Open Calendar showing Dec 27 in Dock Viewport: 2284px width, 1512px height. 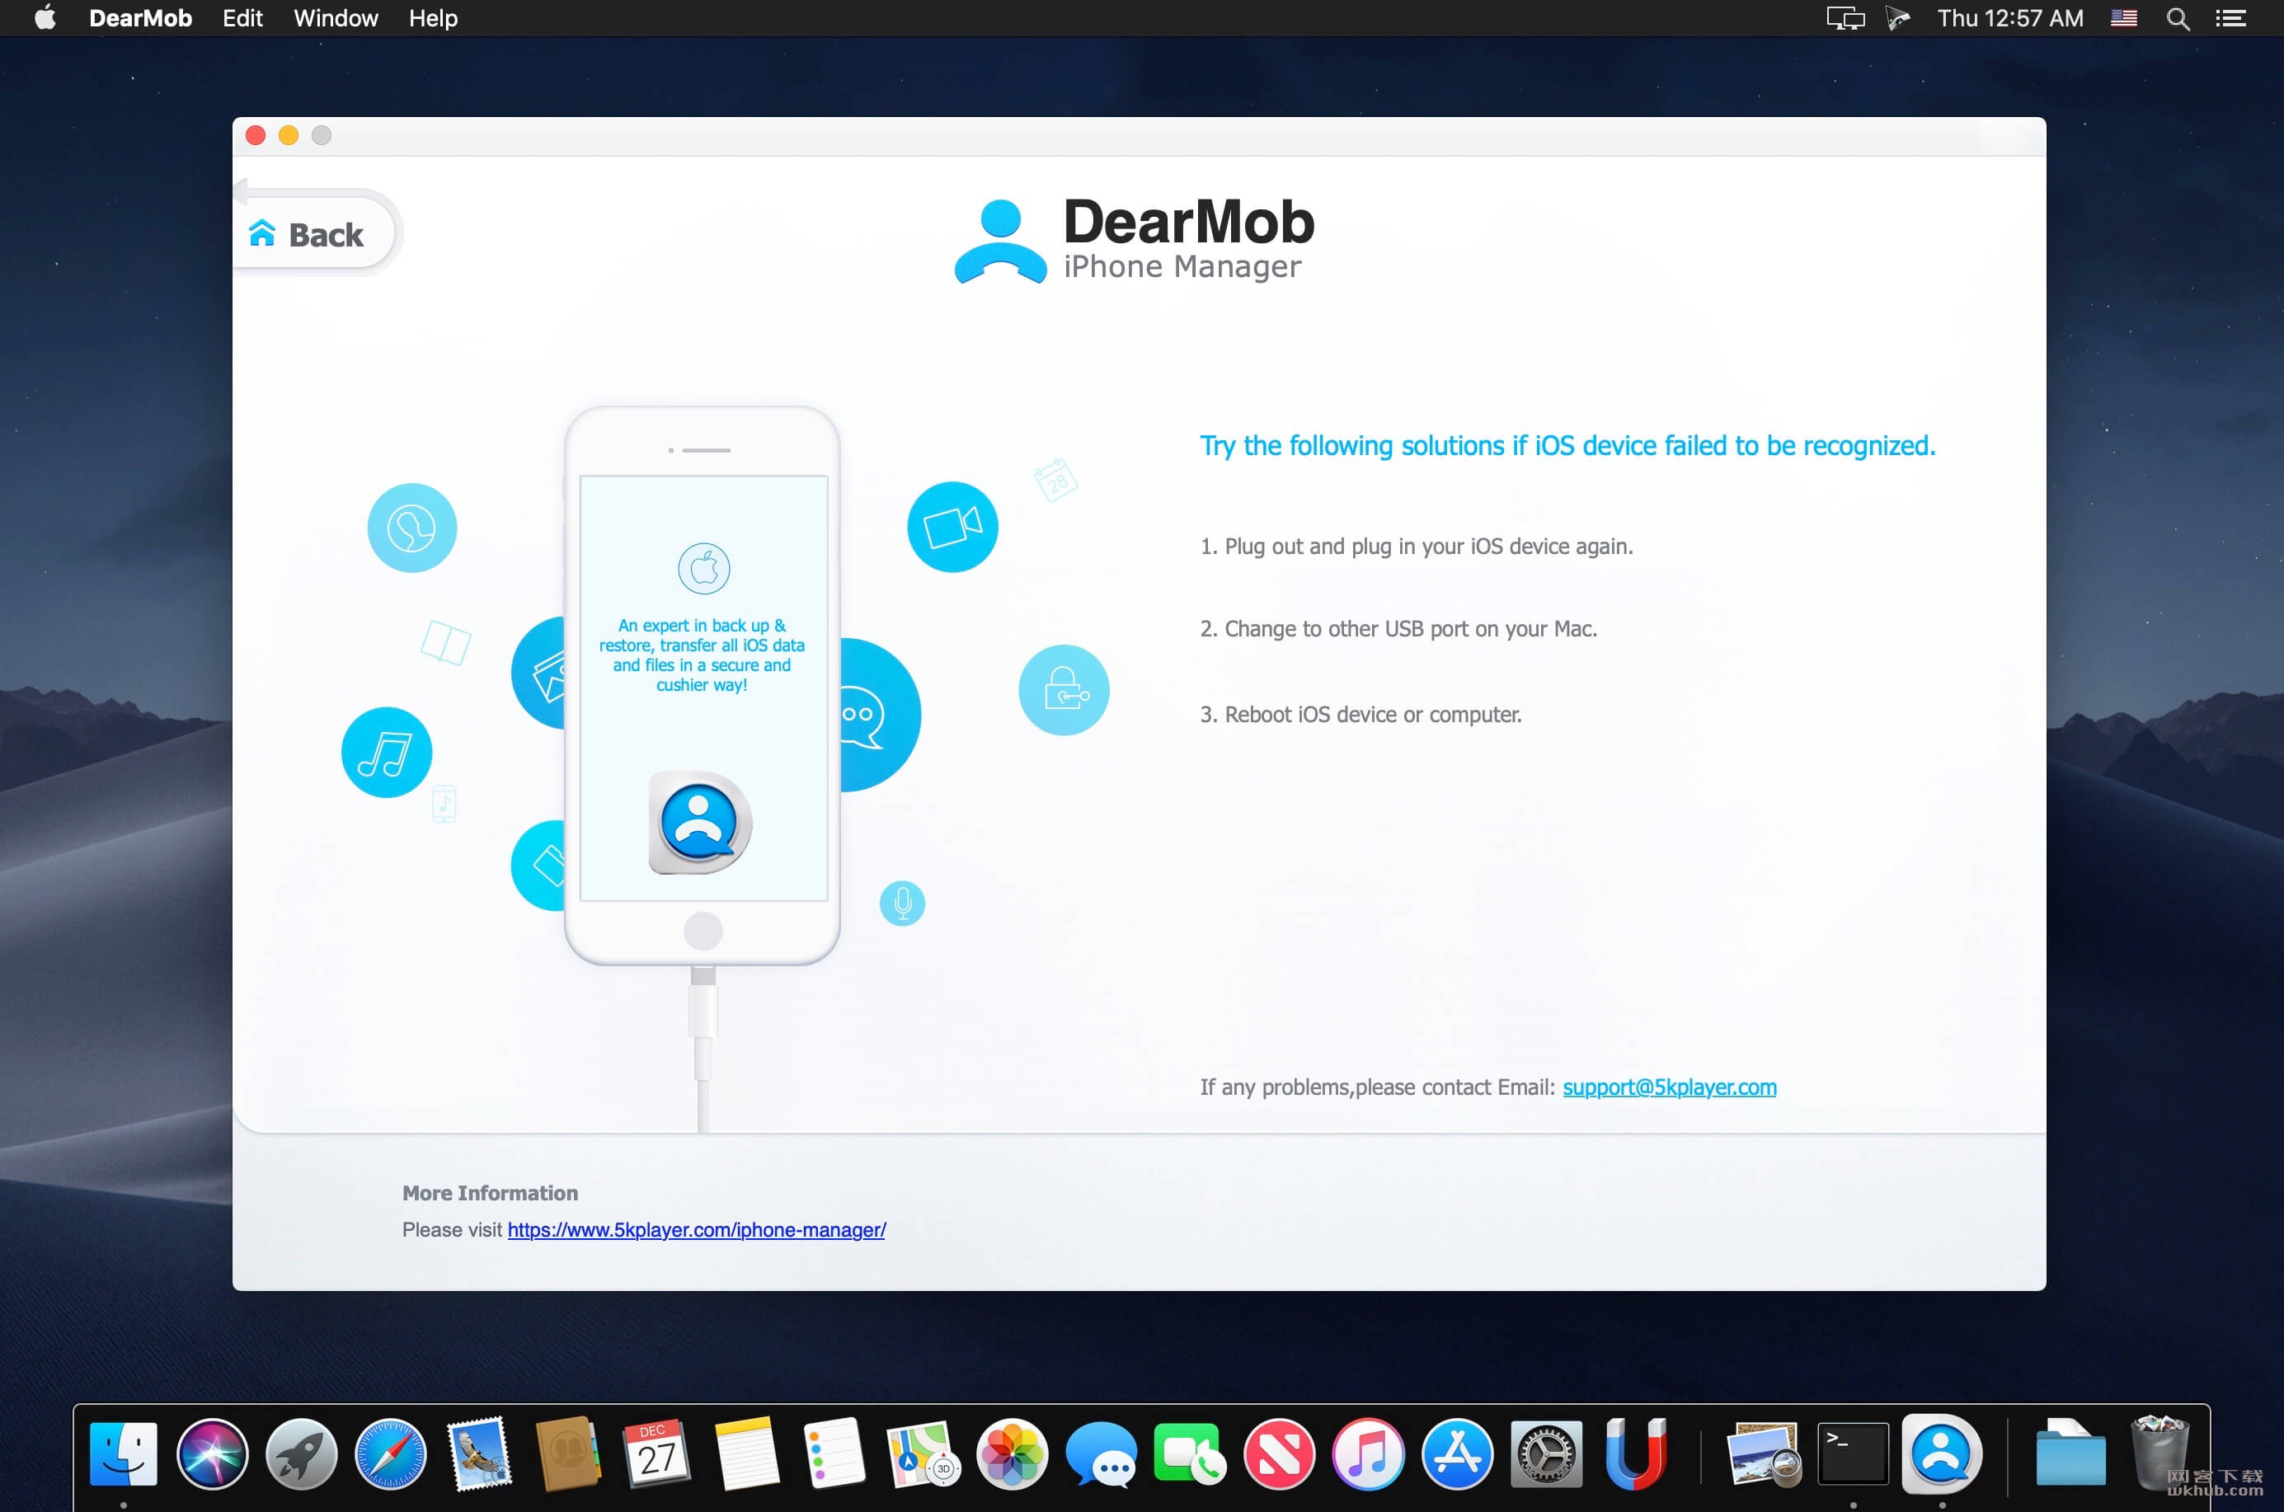click(657, 1453)
